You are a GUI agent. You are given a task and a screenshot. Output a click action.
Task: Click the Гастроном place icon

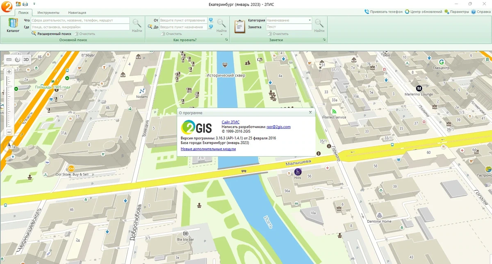488,169
